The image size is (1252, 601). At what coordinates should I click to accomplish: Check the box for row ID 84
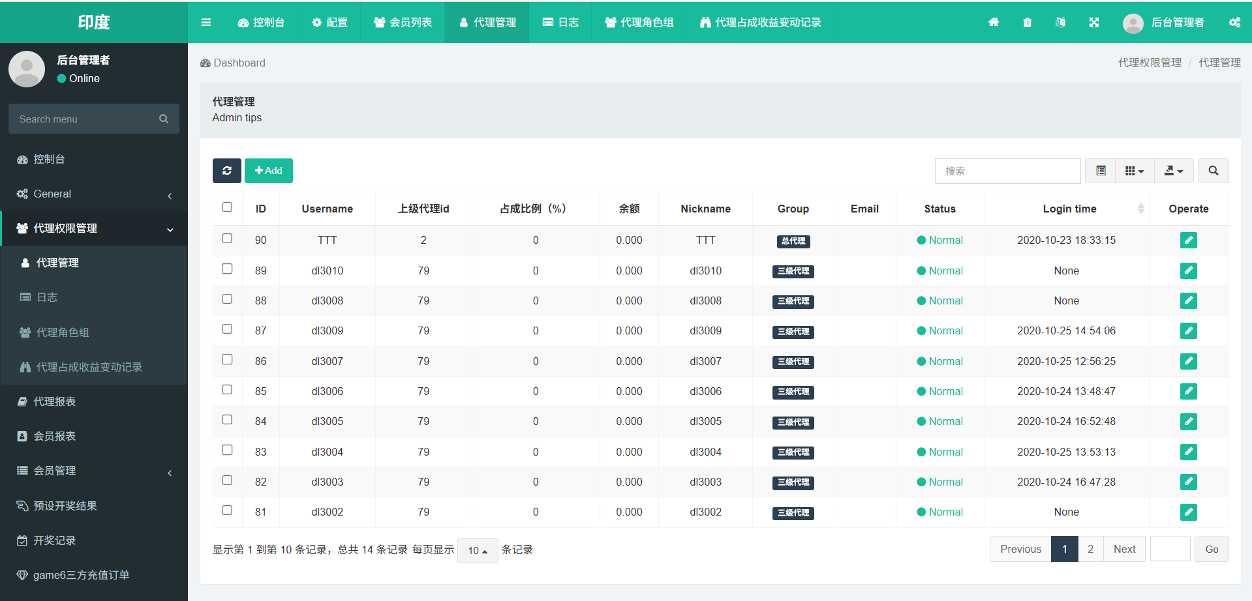[x=227, y=420]
